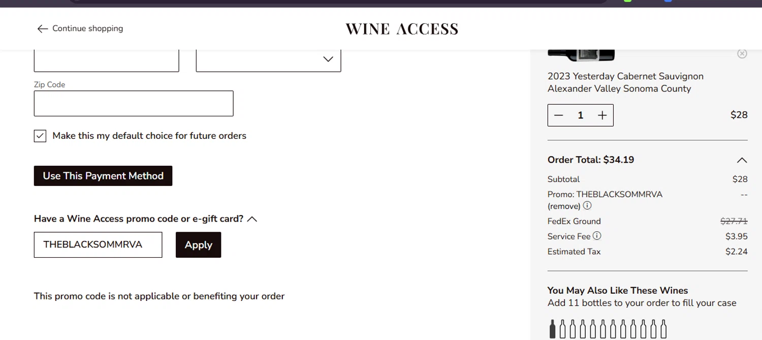Image resolution: width=762 pixels, height=340 pixels.
Task: Click the Service Fee info icon
Action: point(597,236)
